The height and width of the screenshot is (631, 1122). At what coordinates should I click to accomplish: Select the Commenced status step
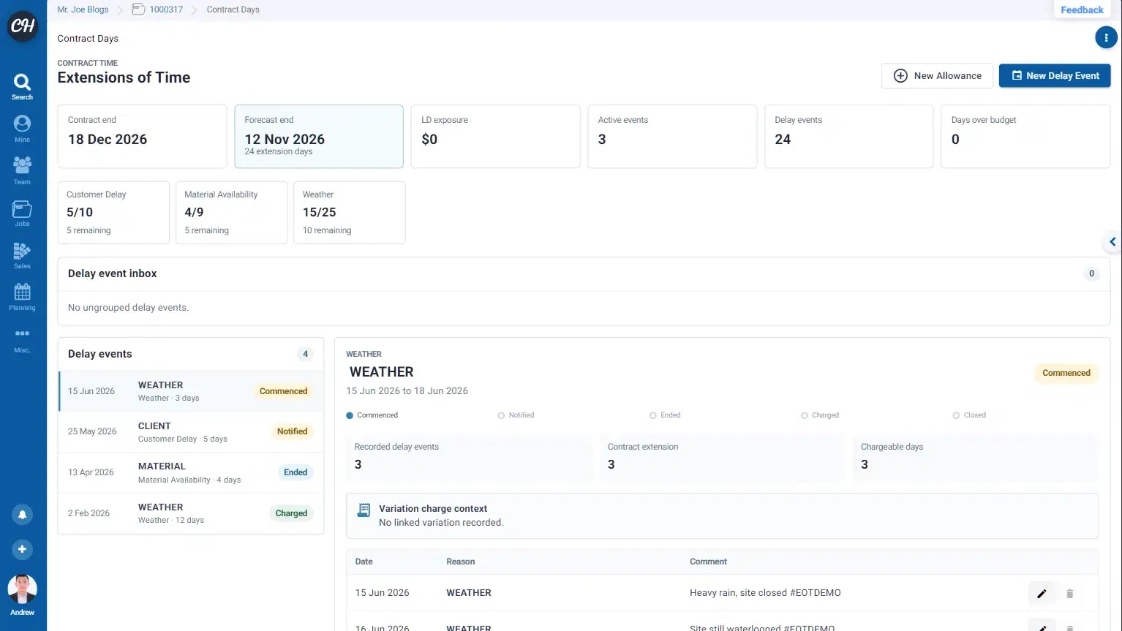coord(372,415)
